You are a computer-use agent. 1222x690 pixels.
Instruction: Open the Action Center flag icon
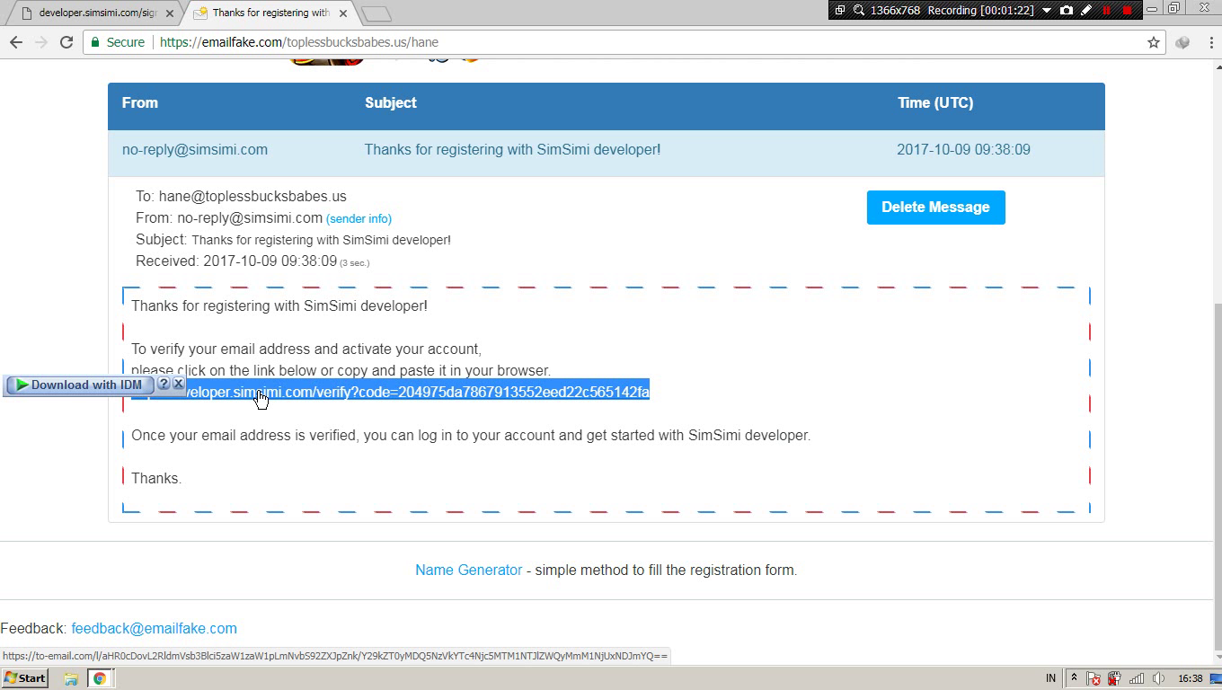pyautogui.click(x=1094, y=678)
